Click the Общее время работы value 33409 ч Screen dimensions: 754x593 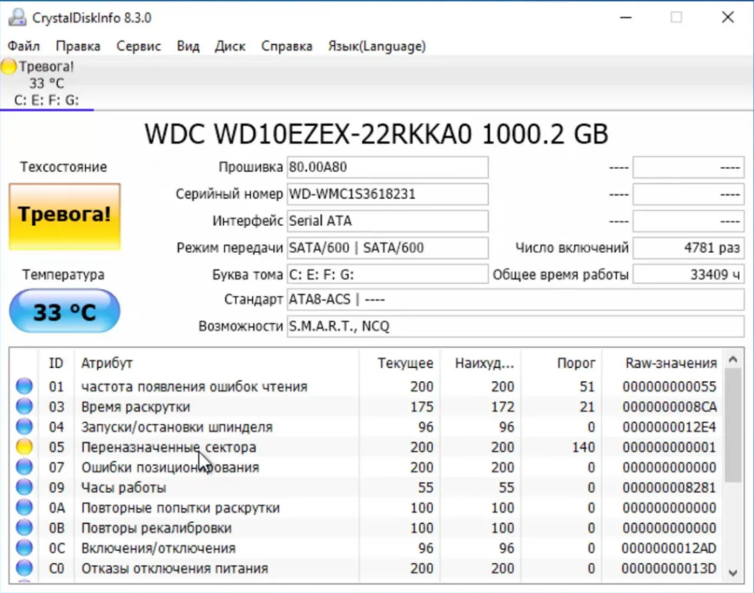(x=688, y=274)
